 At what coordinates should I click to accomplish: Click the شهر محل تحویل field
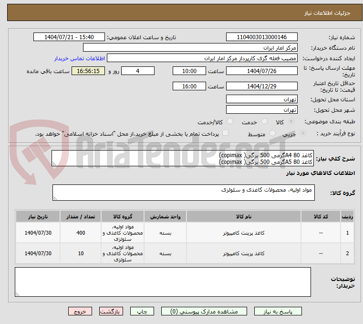[261, 110]
